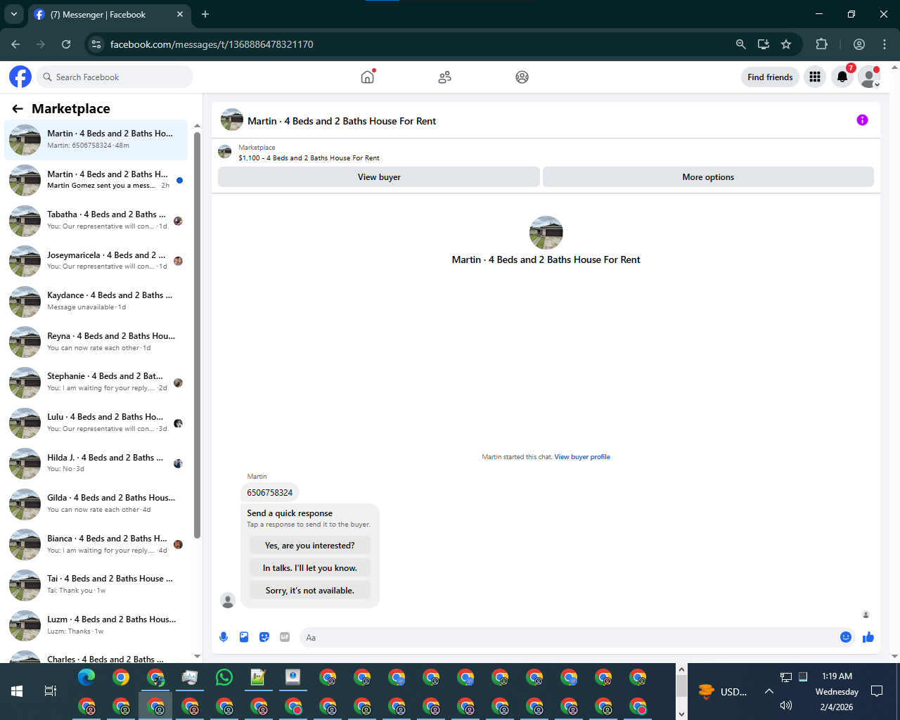
Task: Click the conversation list scrollbar
Action: [197, 335]
